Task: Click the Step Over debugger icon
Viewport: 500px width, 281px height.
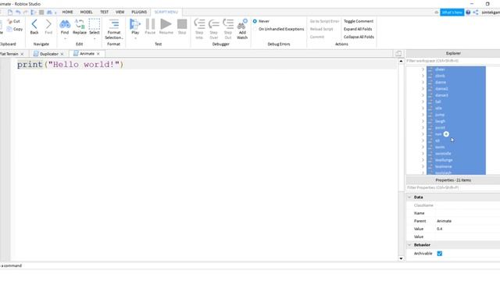Action: (x=213, y=24)
